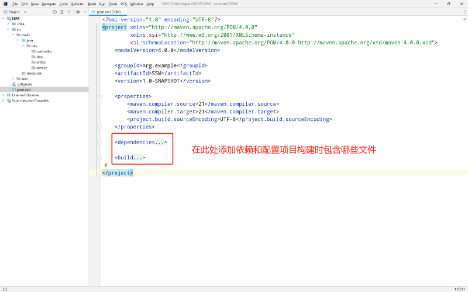Screen dimensions: 468x292
Task: Select the dao package in tree
Action: point(39,57)
